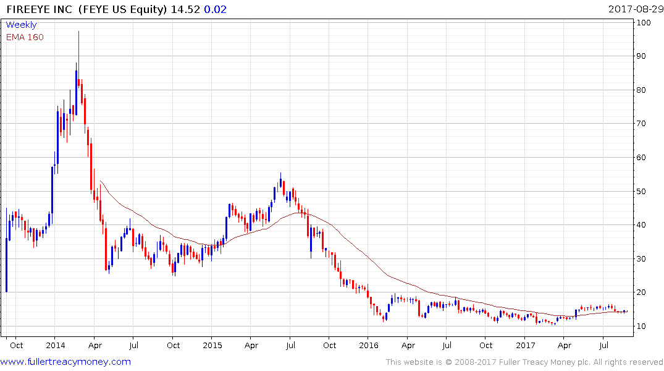
Task: Click the '2015' time axis label
Action: coord(212,345)
